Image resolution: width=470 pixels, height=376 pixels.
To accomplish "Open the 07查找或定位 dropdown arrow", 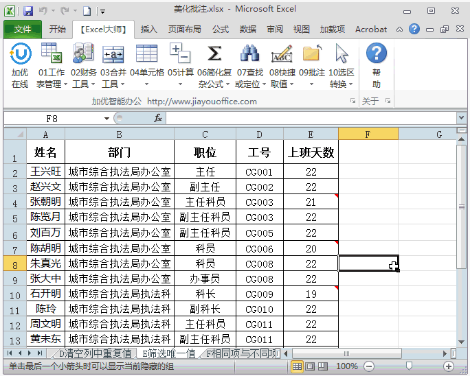I will coord(264,84).
